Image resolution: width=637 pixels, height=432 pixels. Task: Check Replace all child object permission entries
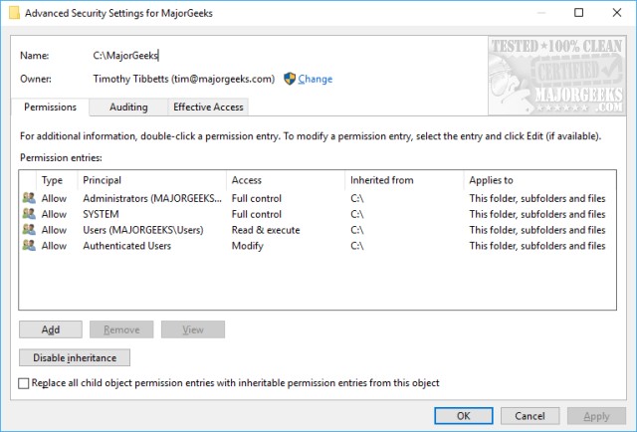coord(24,383)
